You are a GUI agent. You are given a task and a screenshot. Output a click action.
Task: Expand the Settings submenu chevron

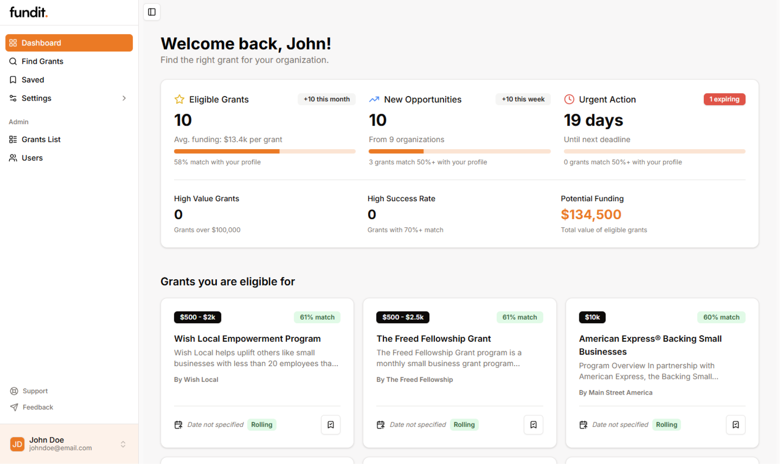pos(124,98)
